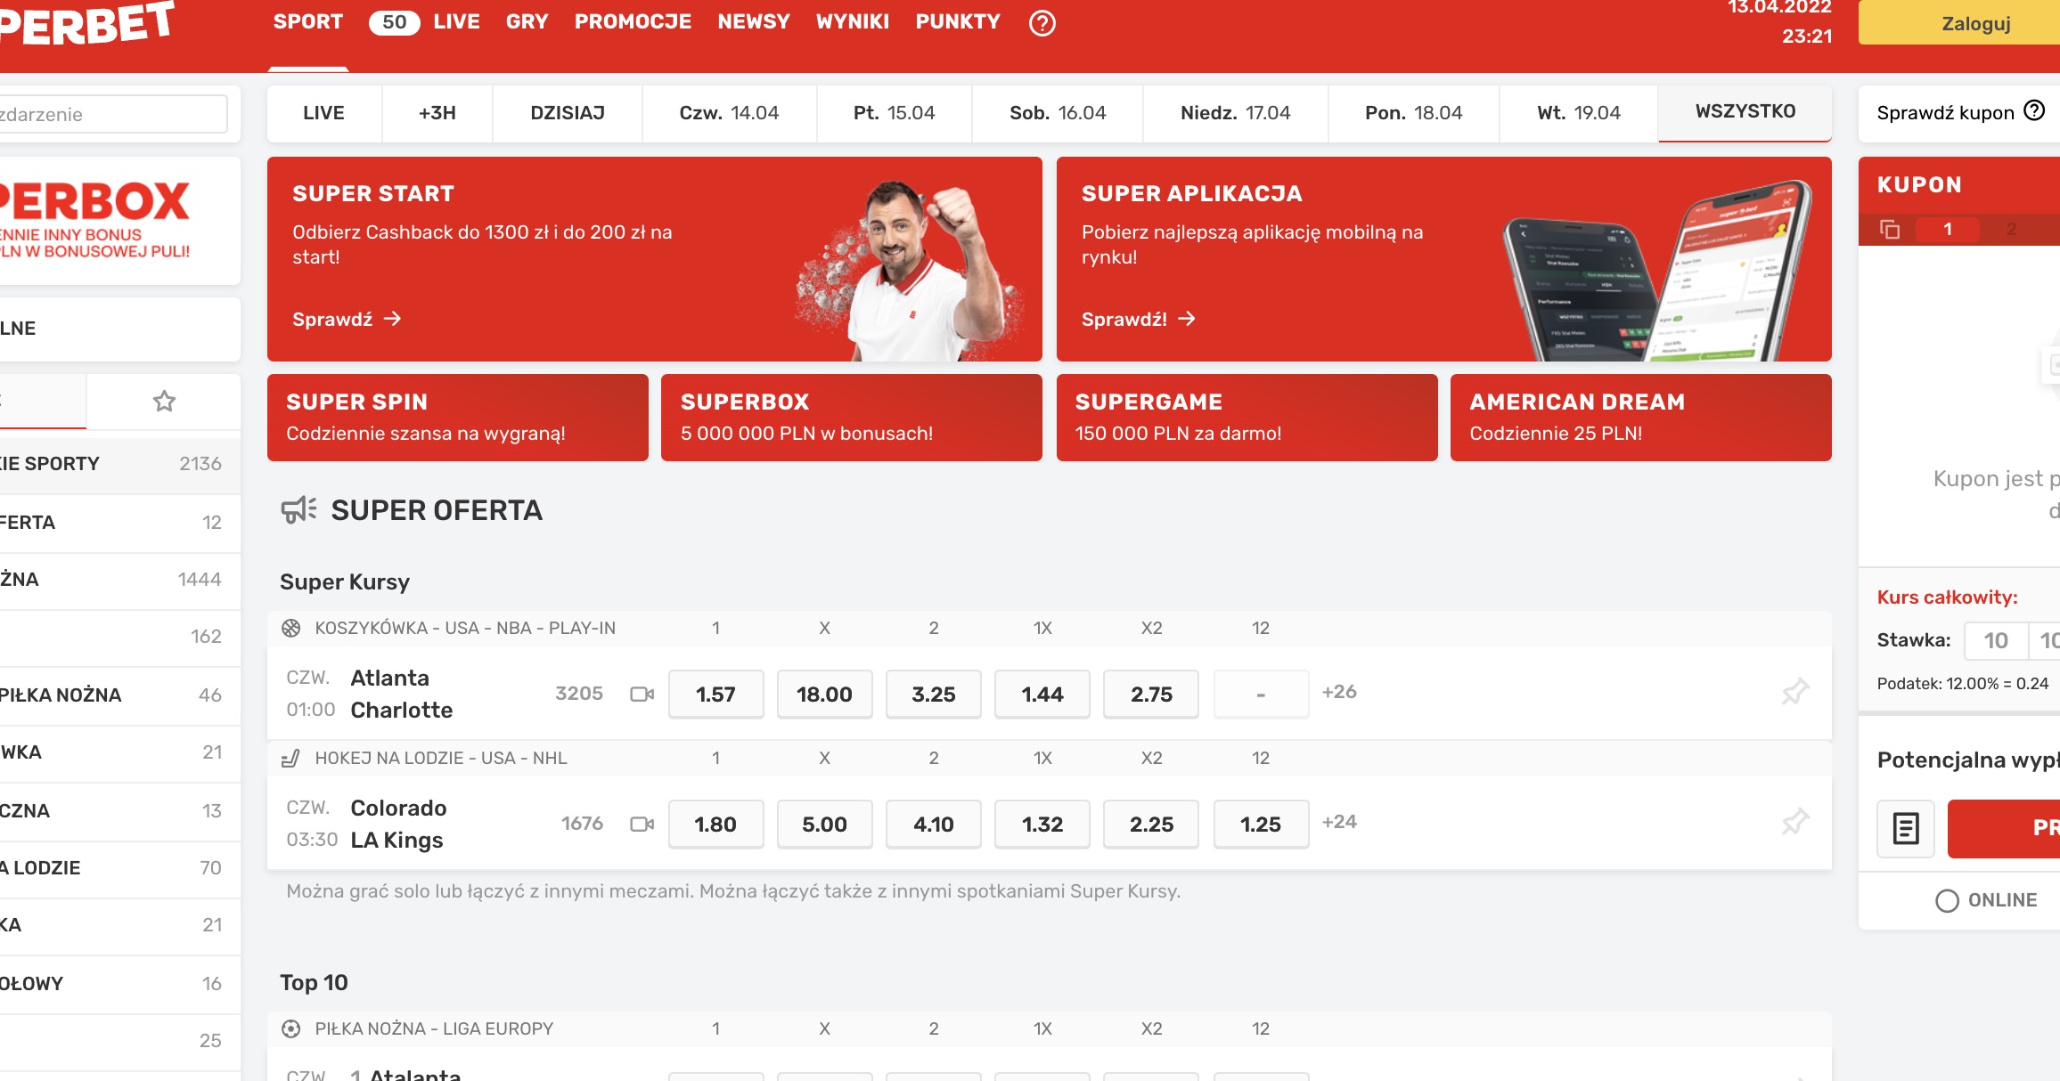Select the Czw. 14.04 tab
This screenshot has height=1081, width=2060.
click(x=729, y=113)
